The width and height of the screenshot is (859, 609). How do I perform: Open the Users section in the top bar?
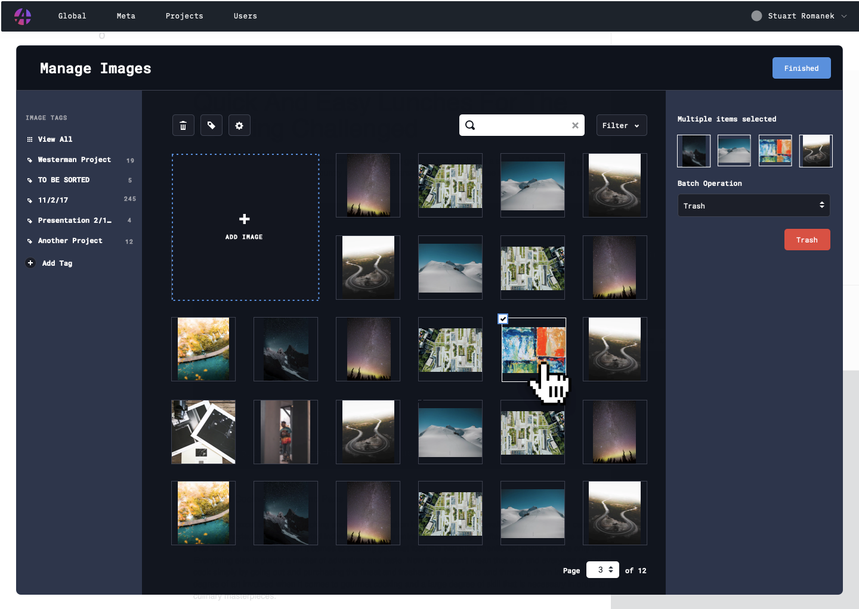[x=245, y=16]
